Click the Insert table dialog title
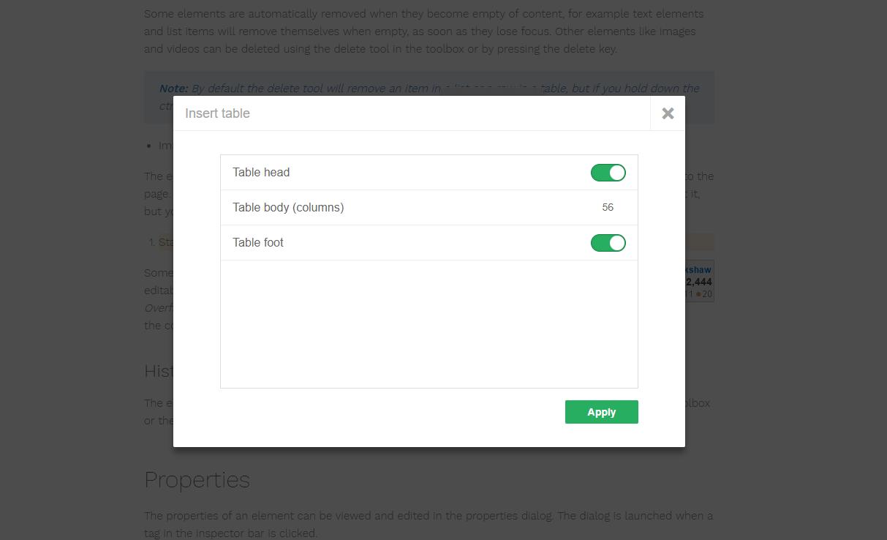This screenshot has height=540, width=887. click(216, 113)
